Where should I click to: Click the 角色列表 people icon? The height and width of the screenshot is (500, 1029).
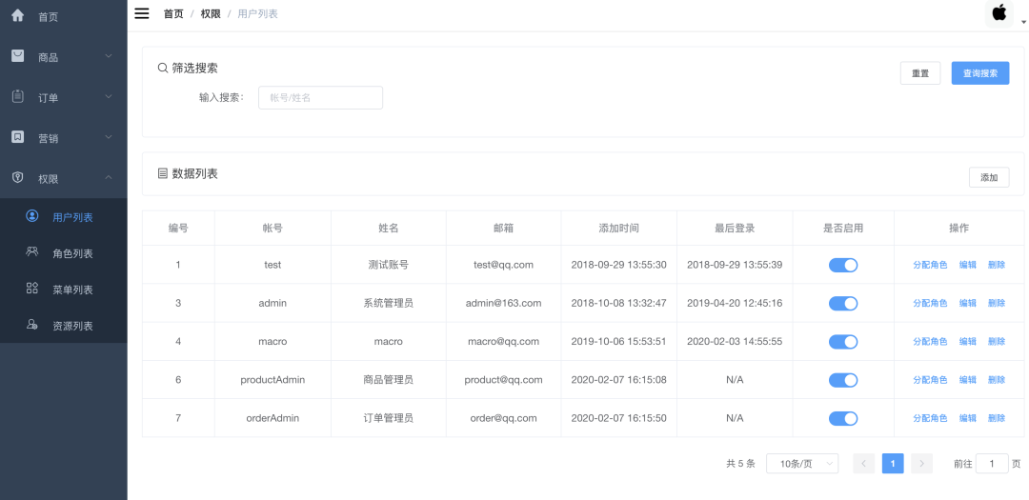pyautogui.click(x=31, y=251)
